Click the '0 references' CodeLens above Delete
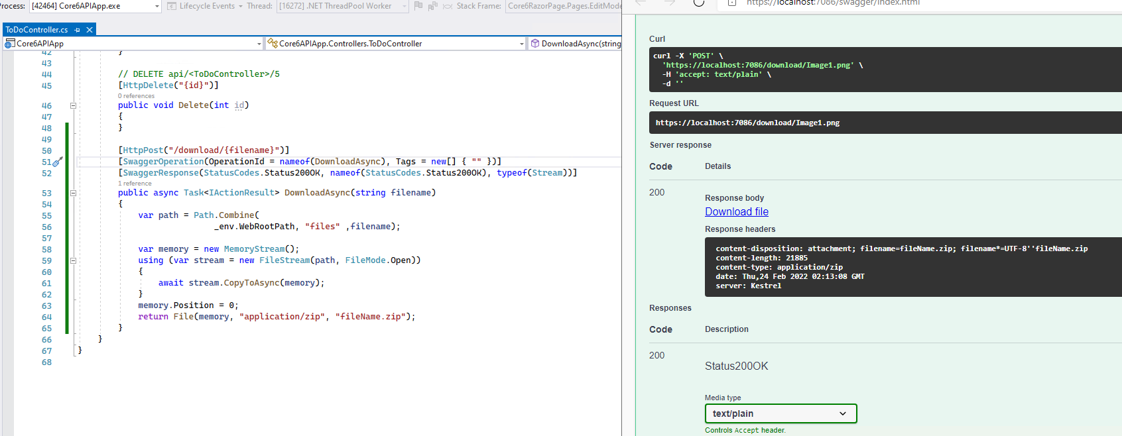Image resolution: width=1122 pixels, height=436 pixels. pyautogui.click(x=136, y=96)
